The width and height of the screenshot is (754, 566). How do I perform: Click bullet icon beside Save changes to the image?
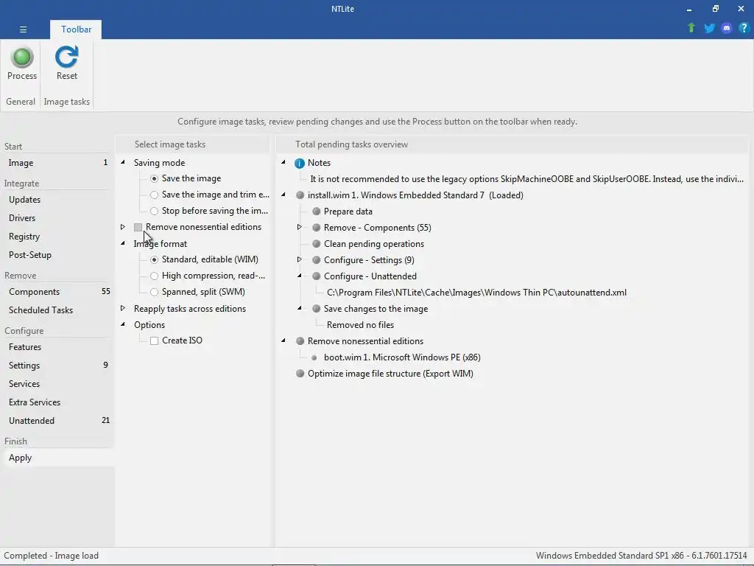coord(317,309)
